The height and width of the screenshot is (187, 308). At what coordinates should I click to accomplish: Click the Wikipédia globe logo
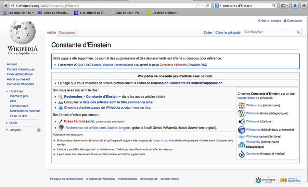click(23, 32)
